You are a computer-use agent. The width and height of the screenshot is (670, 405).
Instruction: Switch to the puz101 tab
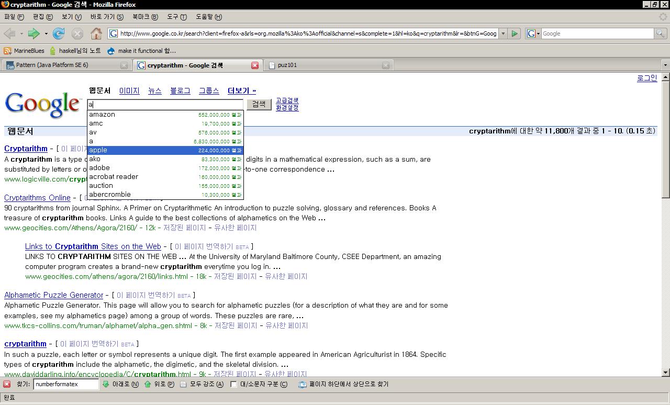[328, 65]
